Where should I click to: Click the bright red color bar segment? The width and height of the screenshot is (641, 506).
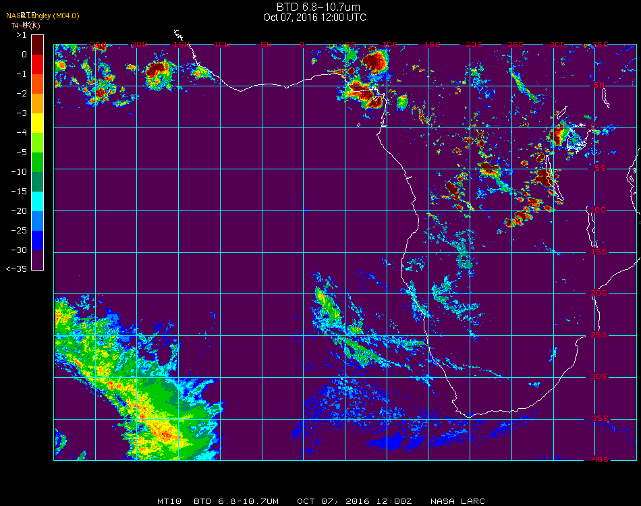[x=37, y=64]
